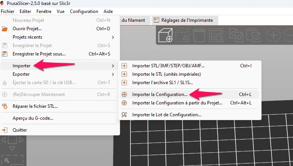Click the Delete all trash icon
Viewport: 293px width, 166px height.
point(199,35)
